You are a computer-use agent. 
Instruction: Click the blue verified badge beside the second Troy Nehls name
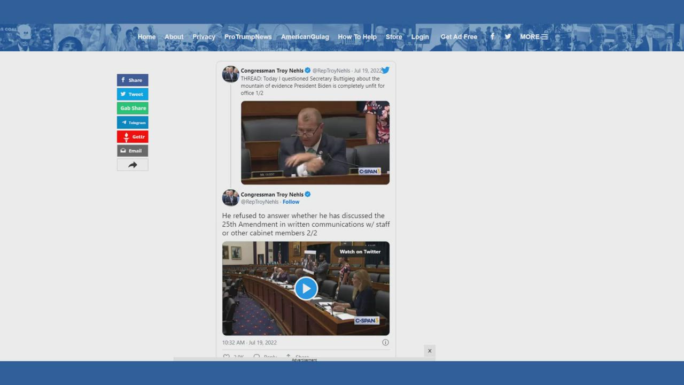(308, 195)
